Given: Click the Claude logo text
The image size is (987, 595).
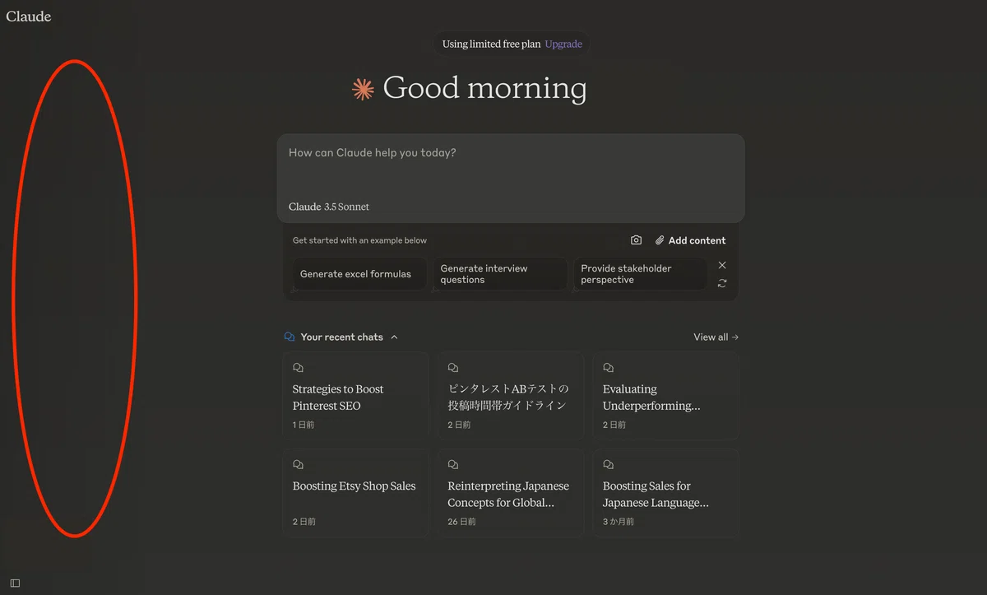Looking at the screenshot, I should point(29,16).
